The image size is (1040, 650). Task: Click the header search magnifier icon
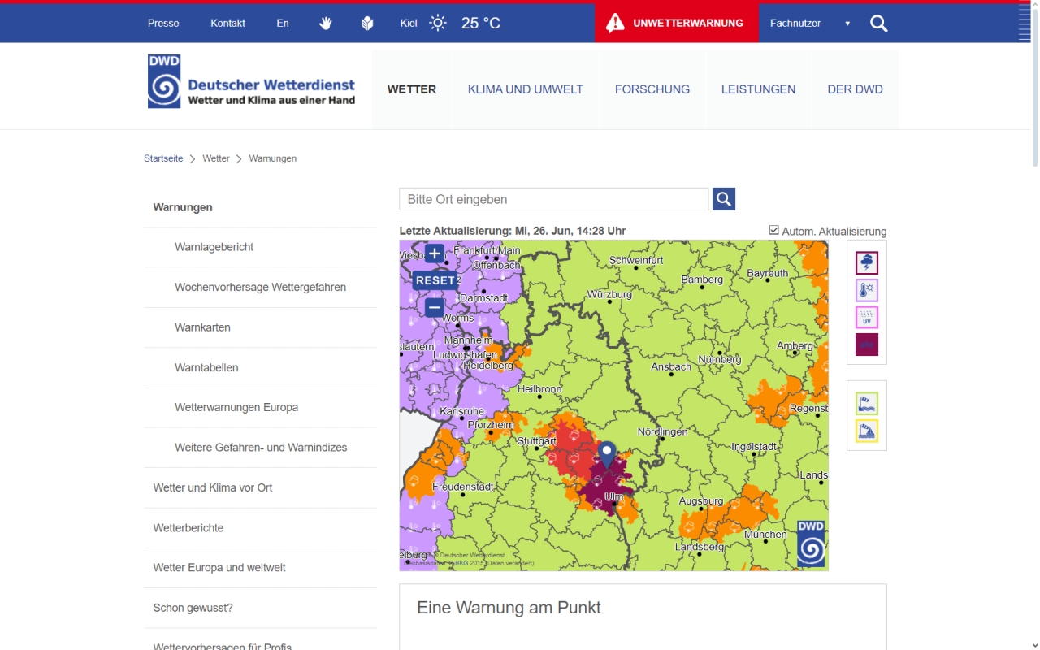878,23
